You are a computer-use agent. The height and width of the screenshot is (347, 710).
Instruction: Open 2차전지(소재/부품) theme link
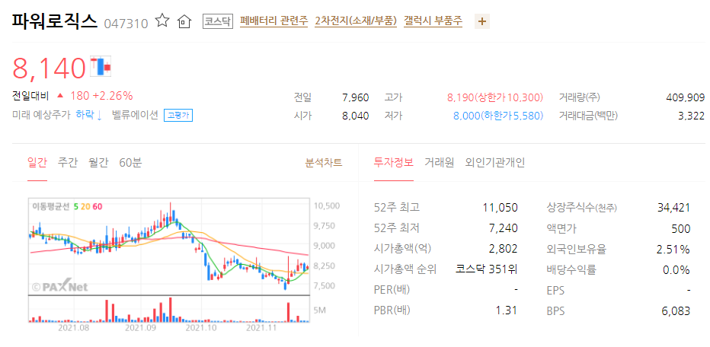coord(356,21)
